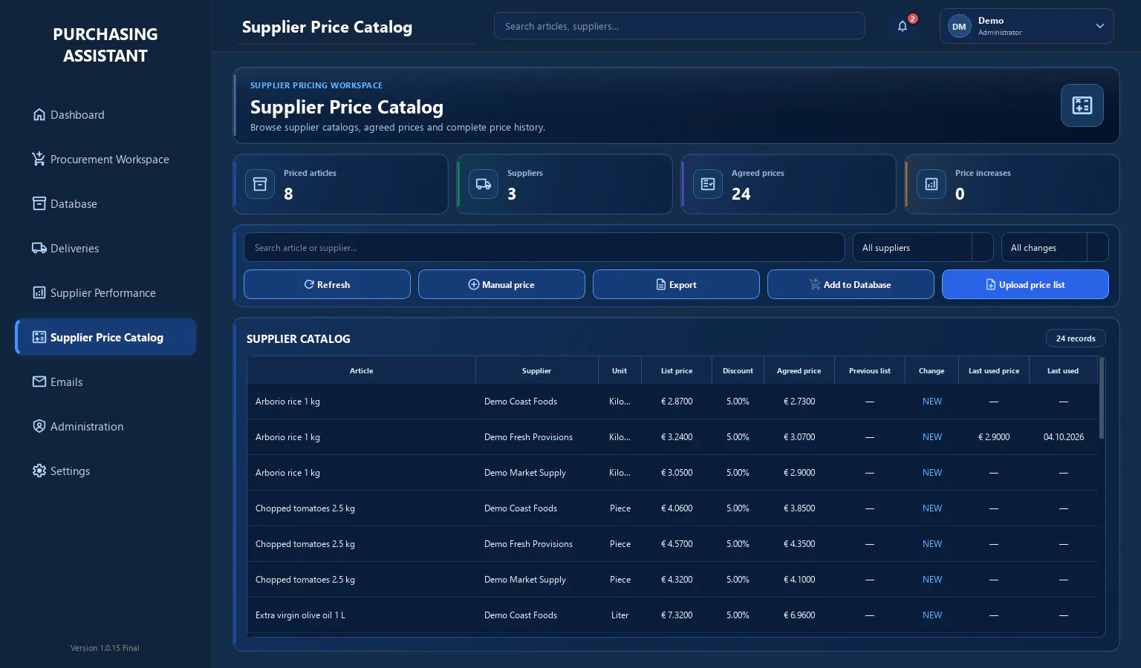
Task: Focus the Search article or supplier field
Action: [545, 247]
